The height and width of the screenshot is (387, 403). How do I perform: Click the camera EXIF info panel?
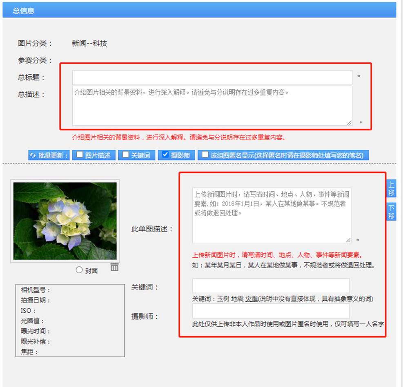click(x=69, y=320)
